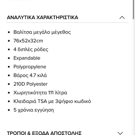Click the 210D Polyester lining entry

click(31, 84)
